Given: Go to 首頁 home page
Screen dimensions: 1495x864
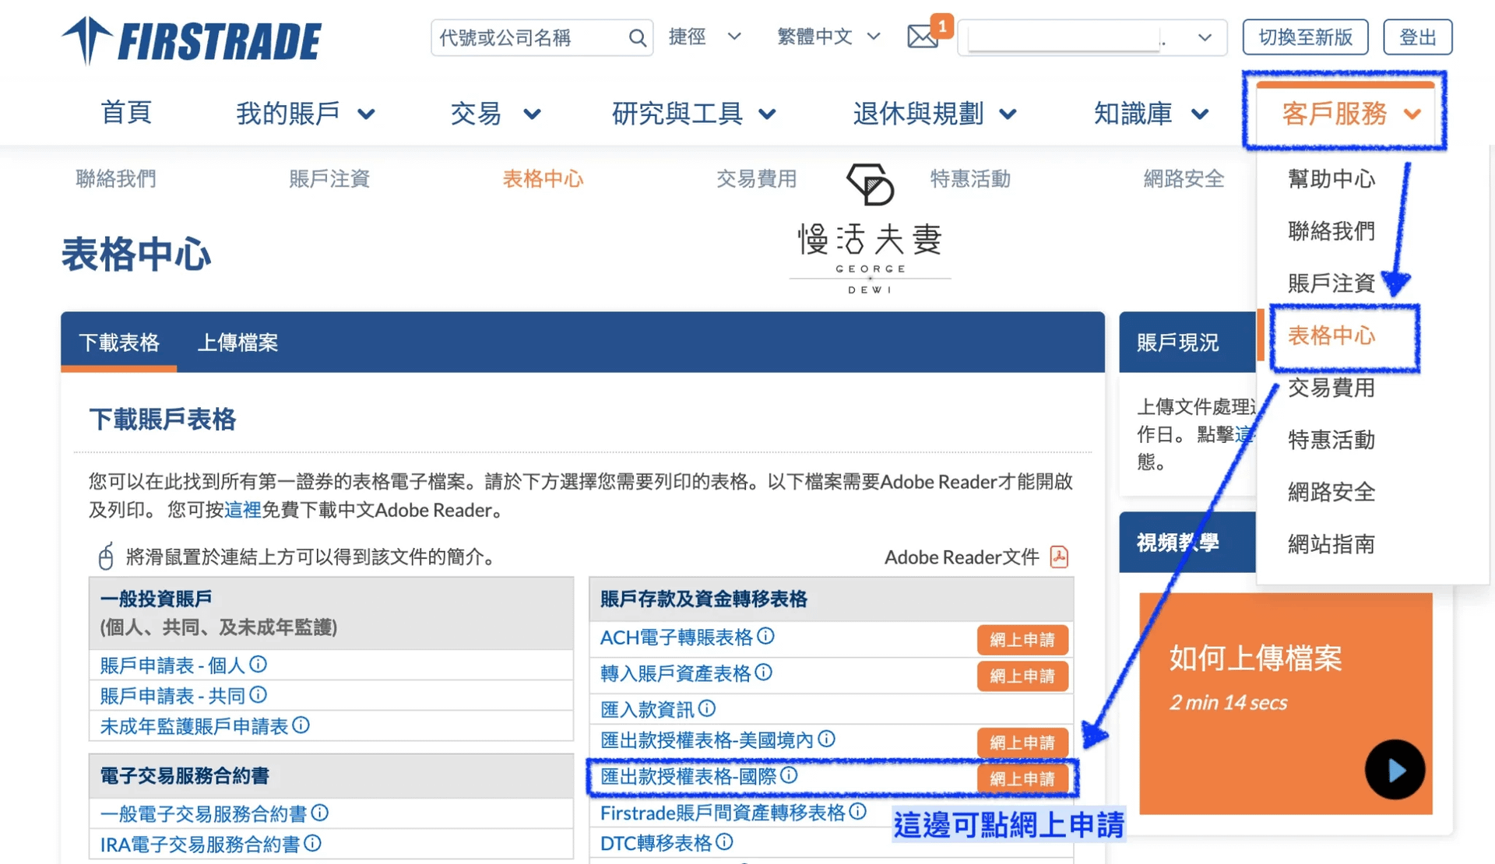Looking at the screenshot, I should click(125, 112).
